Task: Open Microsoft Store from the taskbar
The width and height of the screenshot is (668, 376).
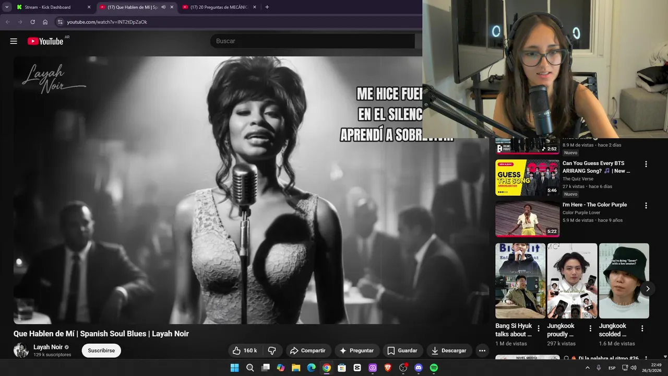Action: 342,368
